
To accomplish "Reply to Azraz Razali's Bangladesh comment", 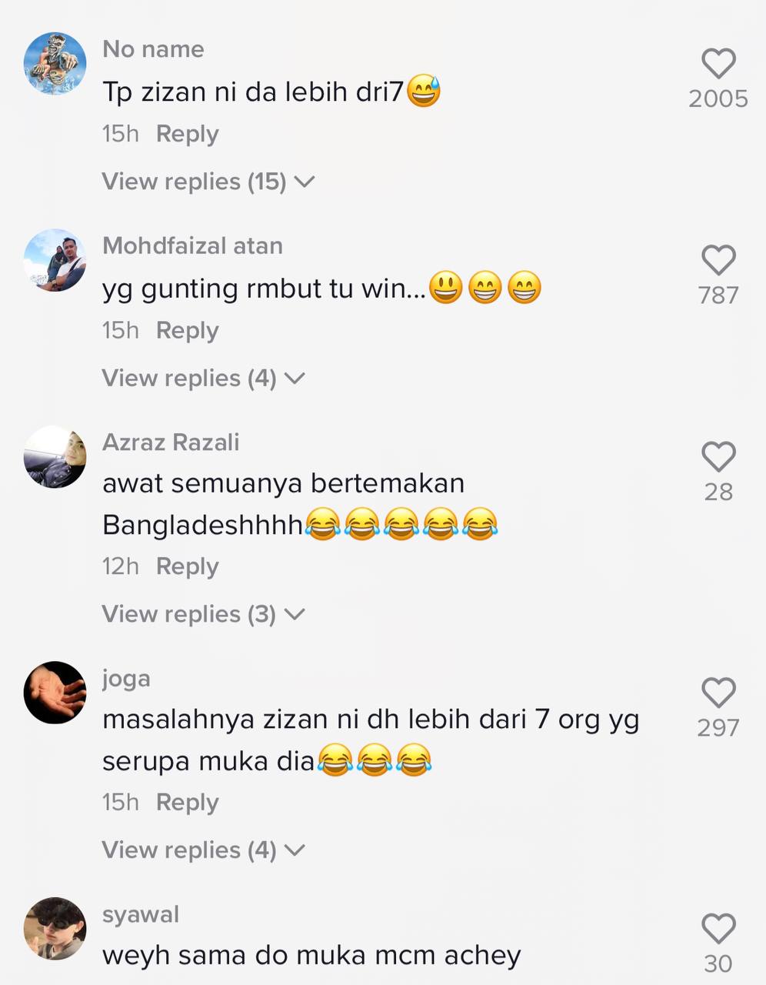I will (187, 566).
